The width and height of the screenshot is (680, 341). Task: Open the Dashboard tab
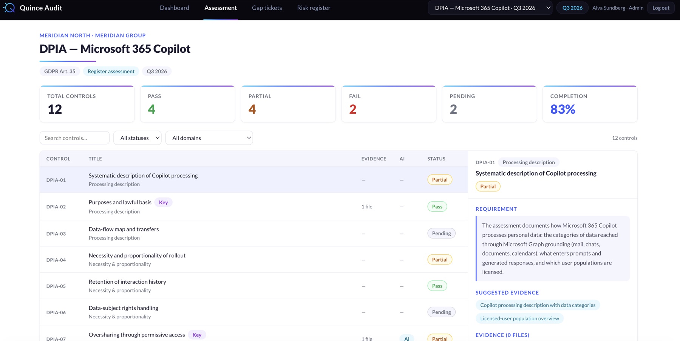175,8
